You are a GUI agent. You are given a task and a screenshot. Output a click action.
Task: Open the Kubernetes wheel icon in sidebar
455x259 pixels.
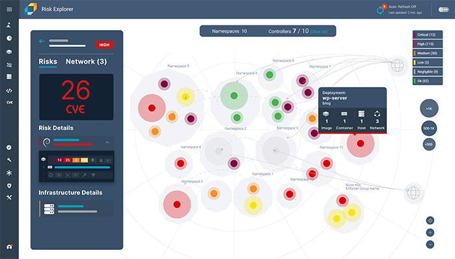[x=9, y=172]
